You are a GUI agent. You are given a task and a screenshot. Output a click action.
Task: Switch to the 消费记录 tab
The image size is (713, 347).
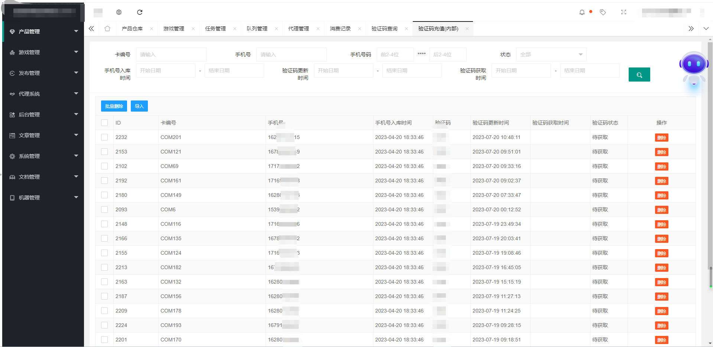tap(340, 29)
